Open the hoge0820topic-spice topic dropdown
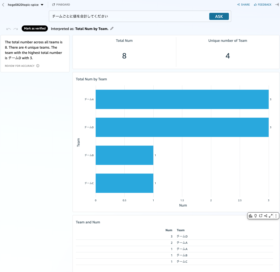 25,5
